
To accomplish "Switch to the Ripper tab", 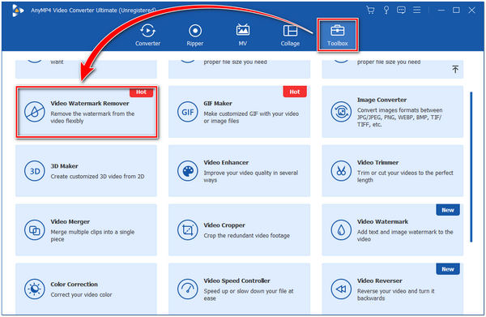I will 195,35.
